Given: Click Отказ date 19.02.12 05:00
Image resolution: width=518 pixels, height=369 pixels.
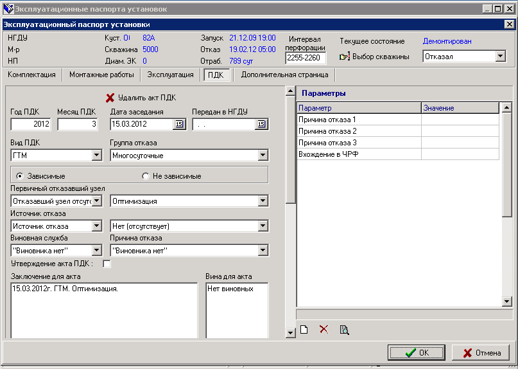Looking at the screenshot, I should coord(252,50).
